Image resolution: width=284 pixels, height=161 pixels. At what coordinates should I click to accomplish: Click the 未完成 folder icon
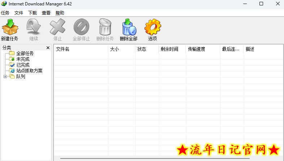[12, 59]
